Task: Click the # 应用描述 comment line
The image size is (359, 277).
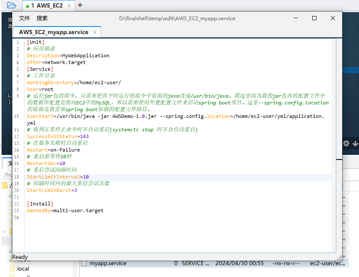Action: coord(41,49)
